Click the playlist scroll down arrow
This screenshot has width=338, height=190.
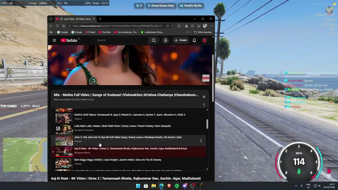207,169
